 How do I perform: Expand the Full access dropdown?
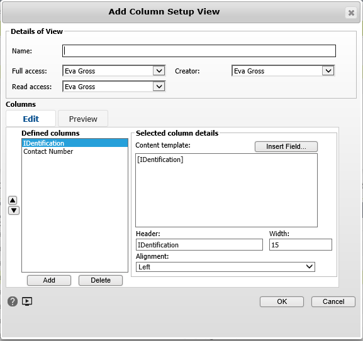click(159, 71)
